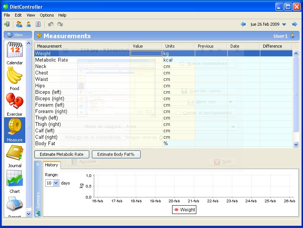This screenshot has height=228, width=303.
Task: Click the User1 avatar icon
Action: click(x=292, y=36)
